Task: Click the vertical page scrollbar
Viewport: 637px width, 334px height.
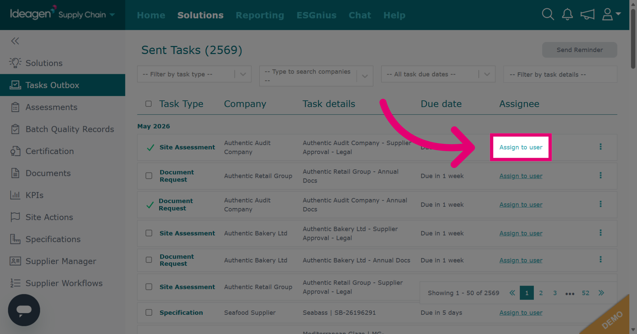Action: [x=633, y=39]
